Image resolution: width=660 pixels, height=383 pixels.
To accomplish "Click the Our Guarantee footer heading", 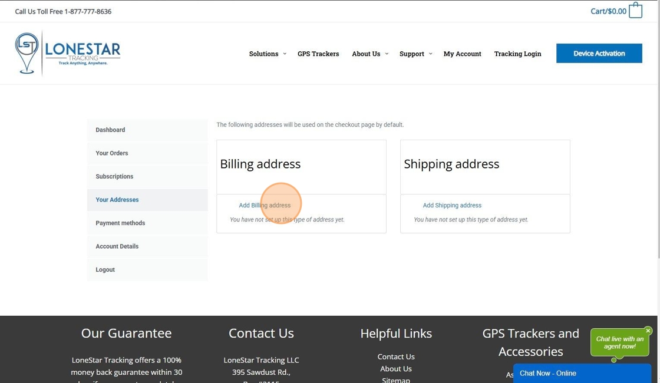I will coord(126,334).
